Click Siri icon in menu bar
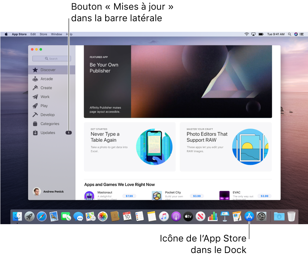Screen dimensions: 308x255 296,34
